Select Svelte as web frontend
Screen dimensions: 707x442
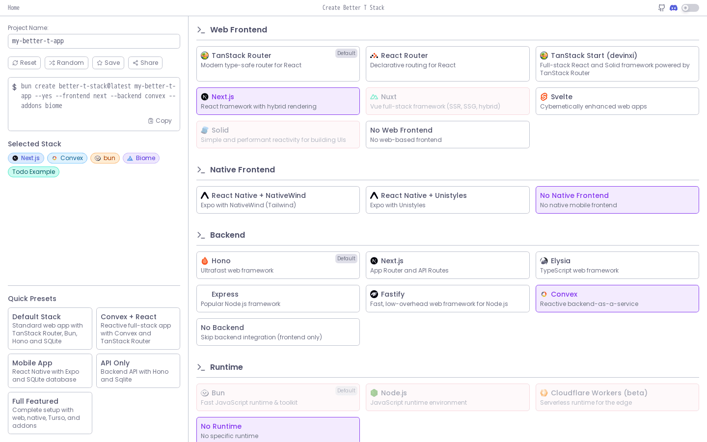point(617,101)
